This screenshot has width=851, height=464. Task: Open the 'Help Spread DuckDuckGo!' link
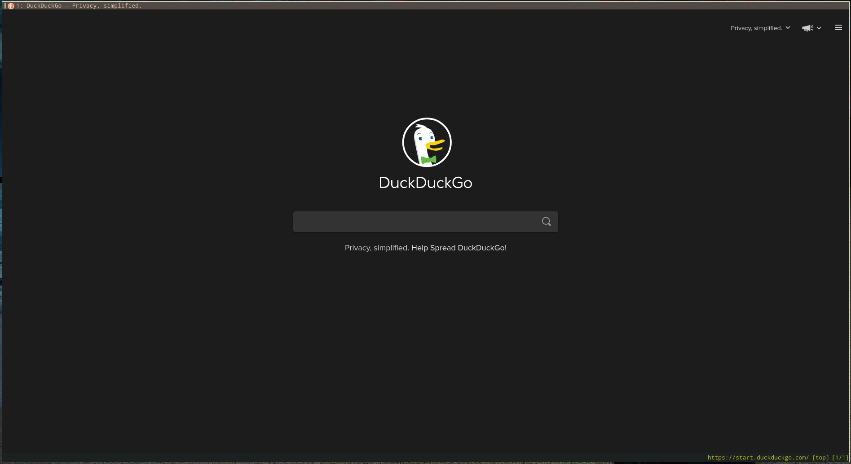coord(459,248)
